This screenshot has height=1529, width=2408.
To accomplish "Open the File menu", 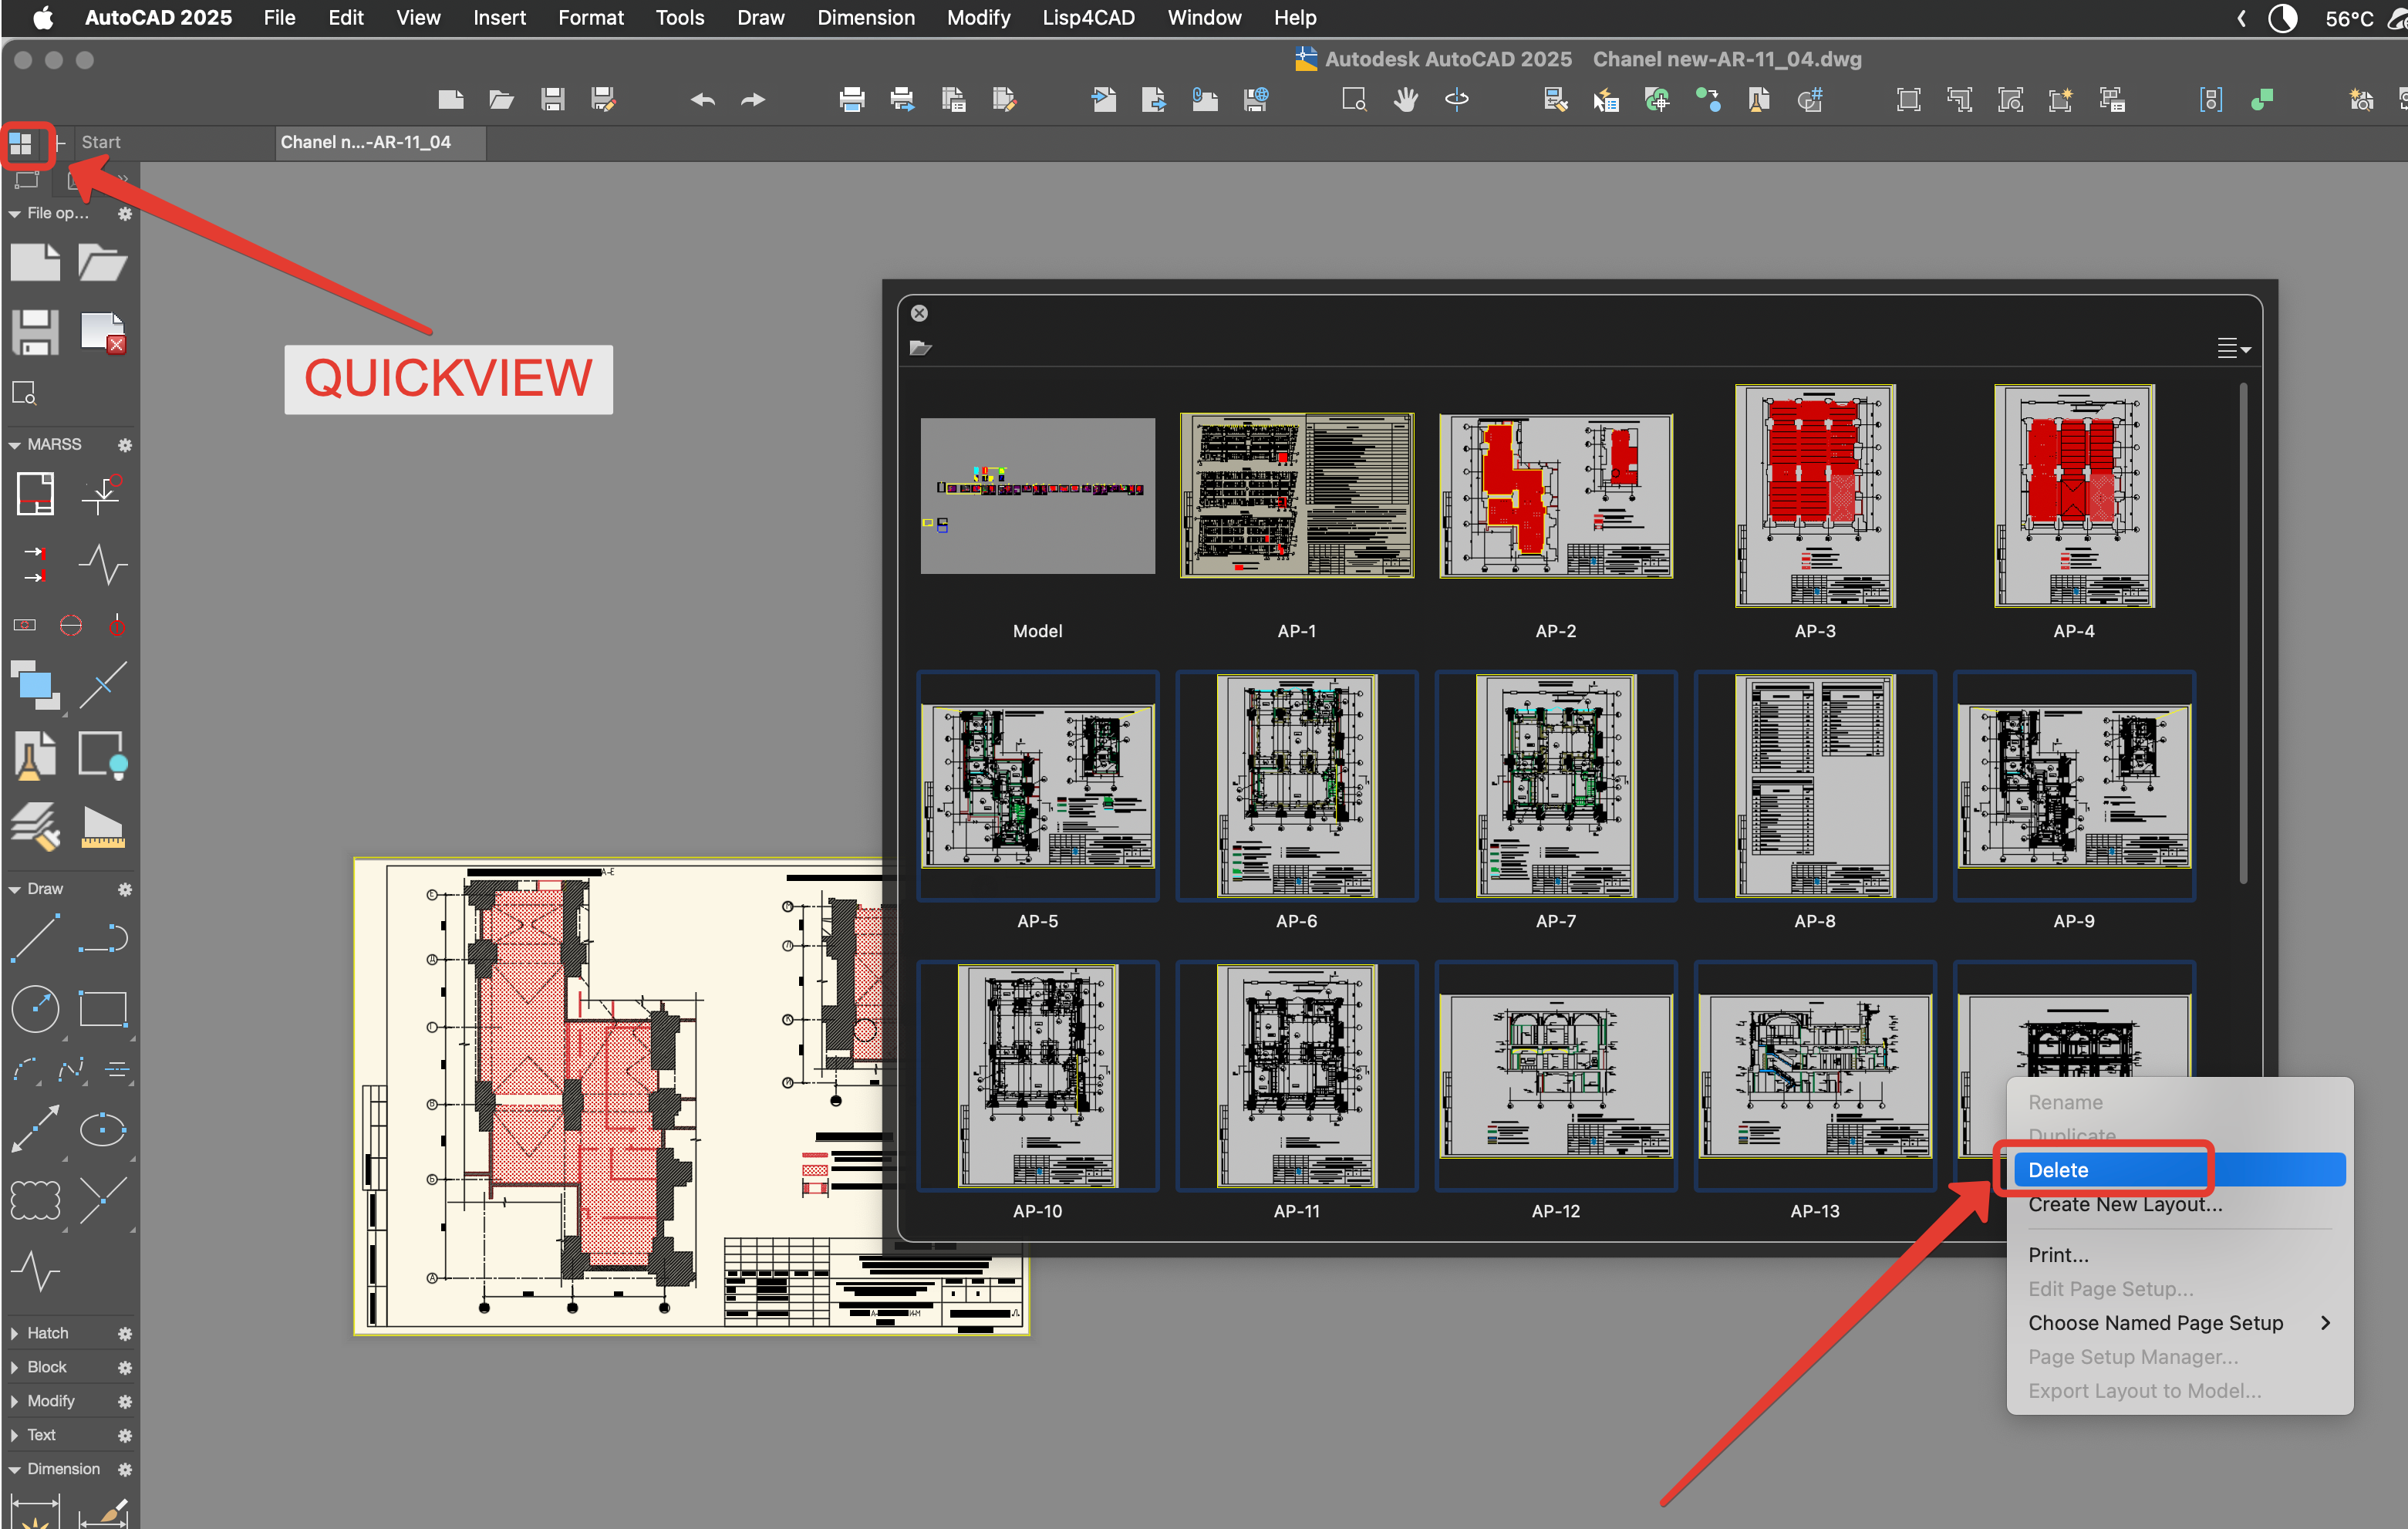I will click(x=279, y=18).
